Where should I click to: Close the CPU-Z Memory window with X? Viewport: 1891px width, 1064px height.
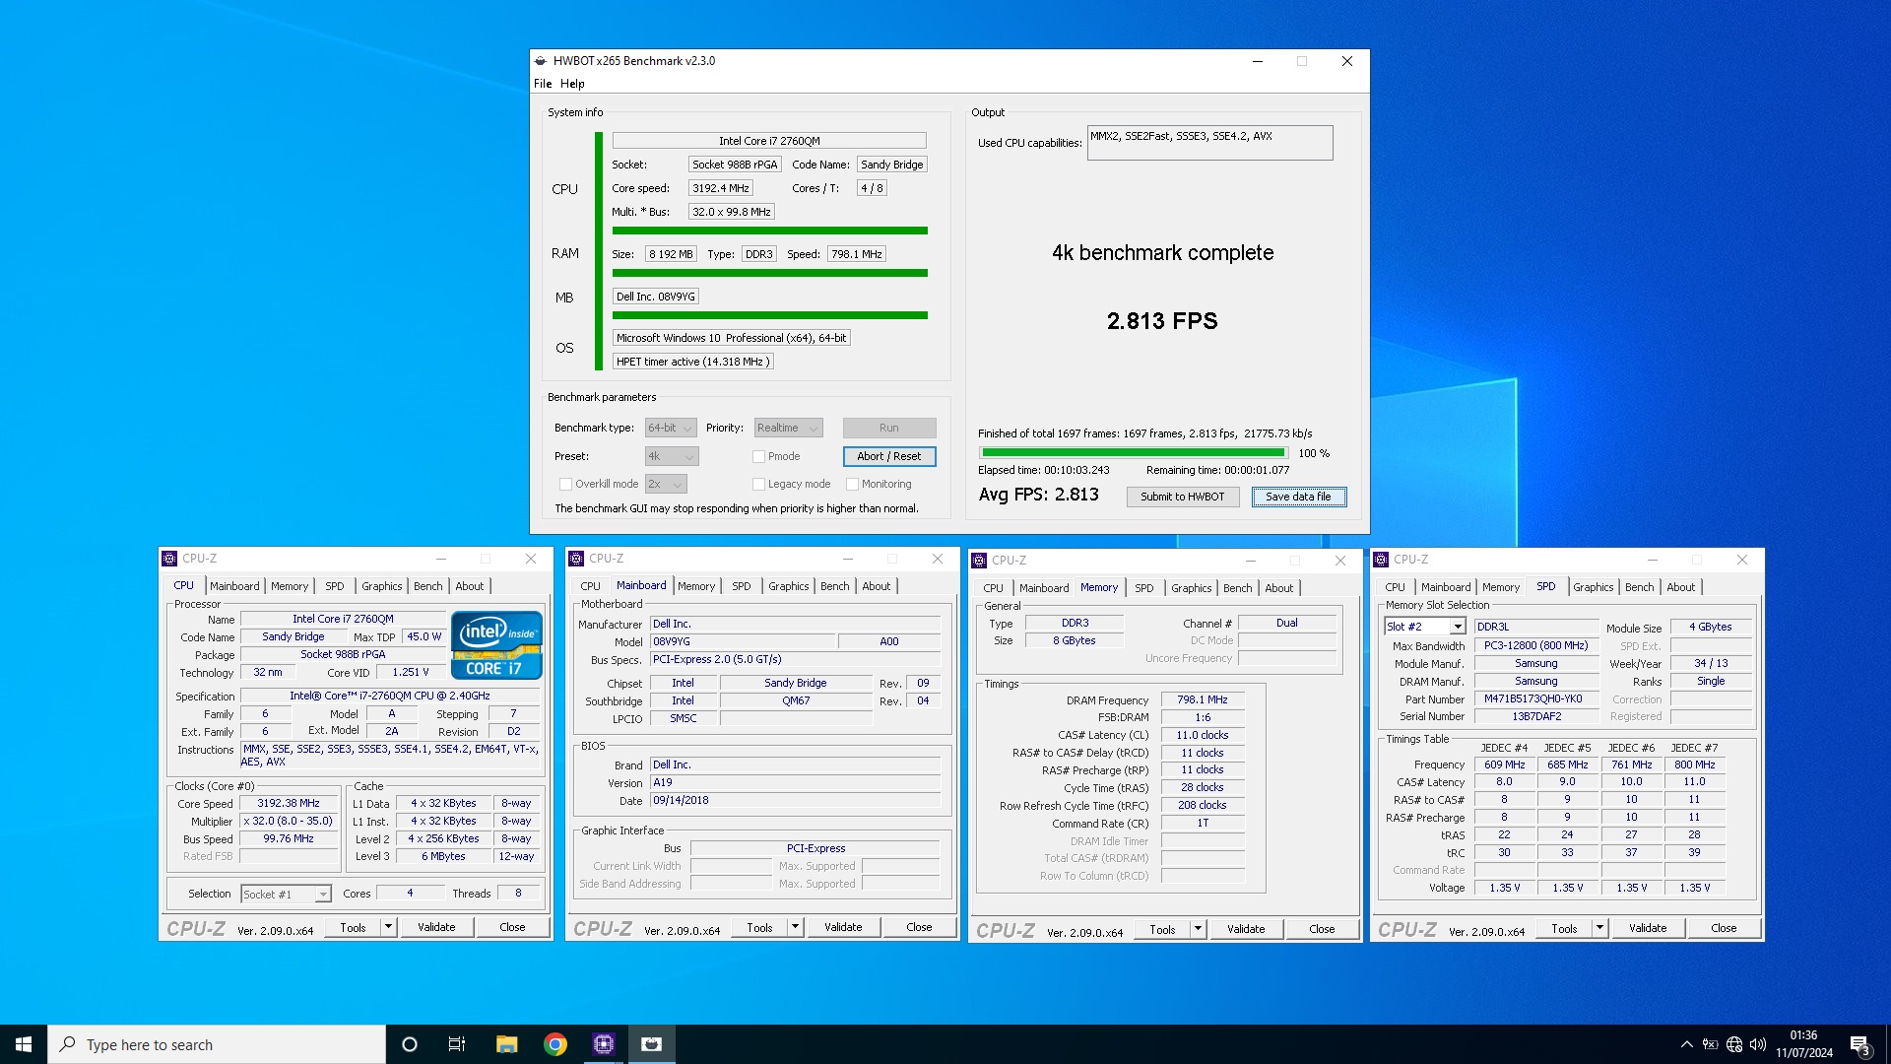click(1339, 561)
